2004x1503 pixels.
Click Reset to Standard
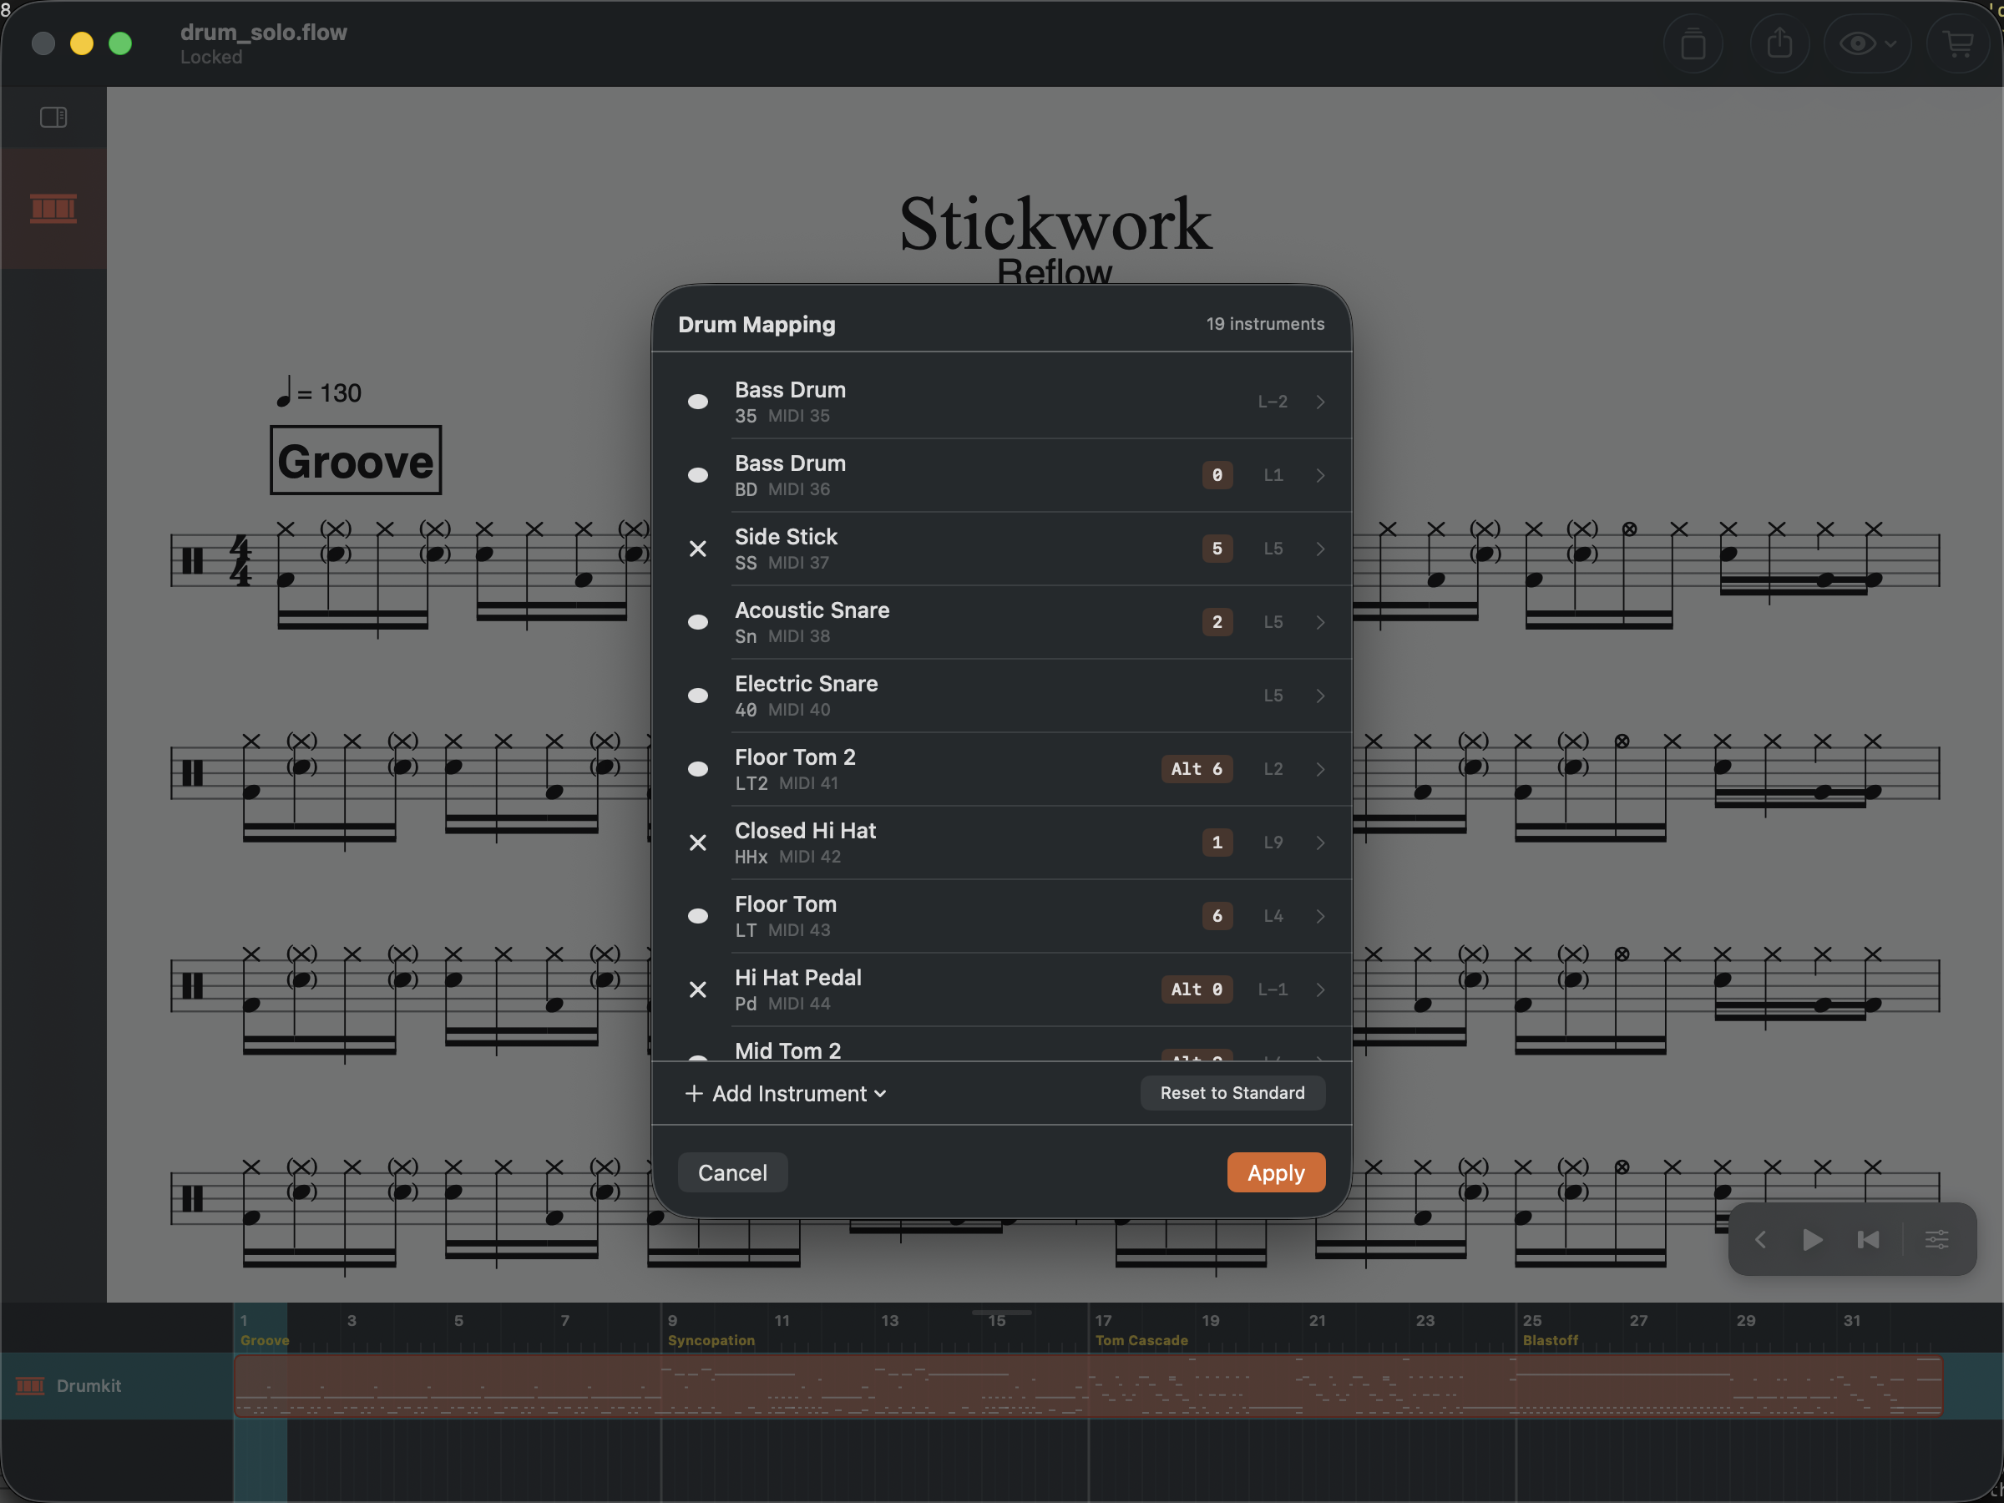tap(1232, 1092)
